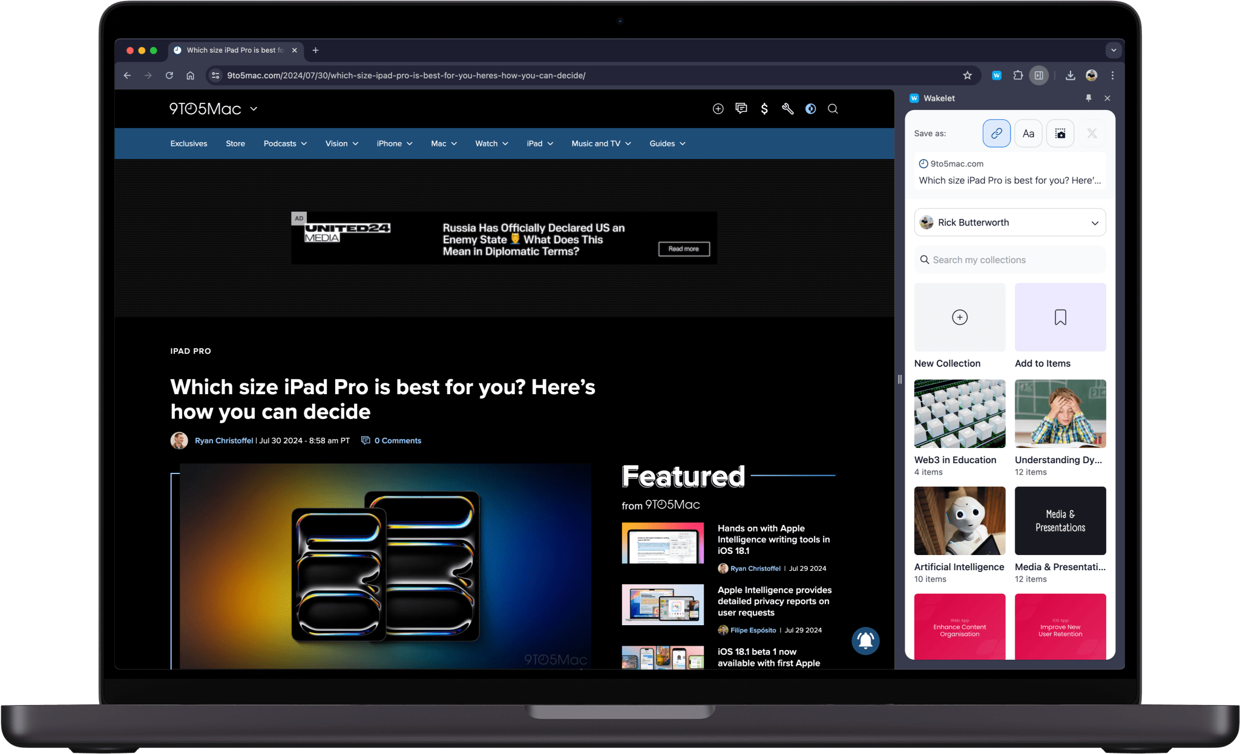This screenshot has height=754, width=1240.
Task: Click the dollar sign deals icon
Action: tap(764, 109)
